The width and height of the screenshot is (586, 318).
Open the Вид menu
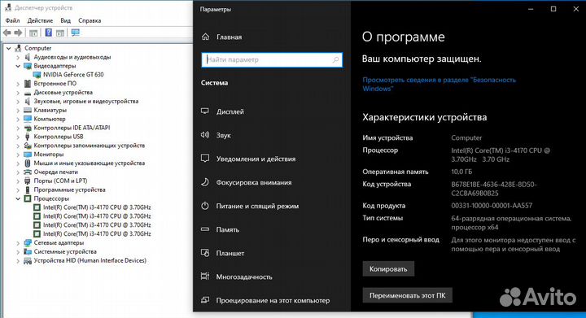point(65,20)
